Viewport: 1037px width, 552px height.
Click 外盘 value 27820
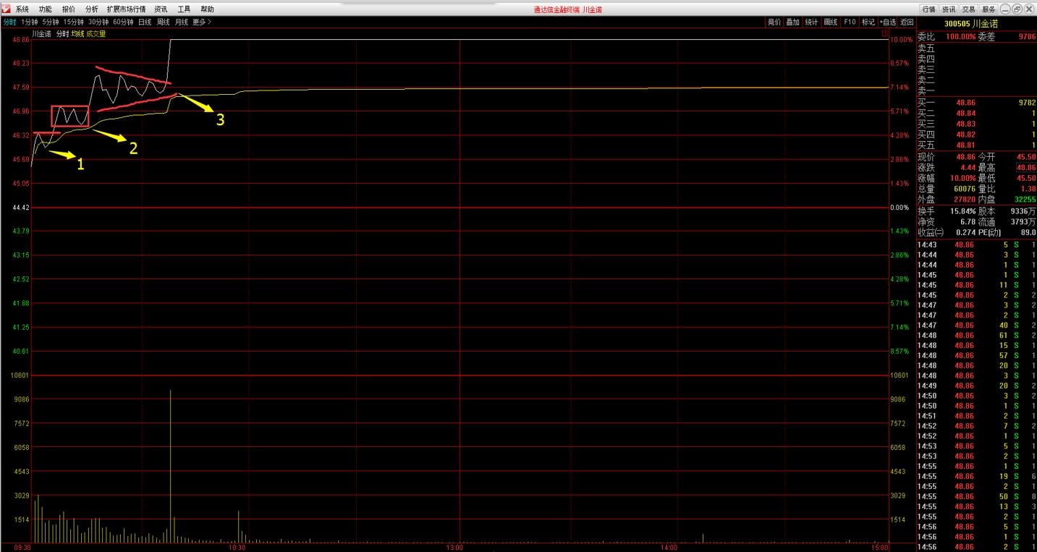click(965, 199)
